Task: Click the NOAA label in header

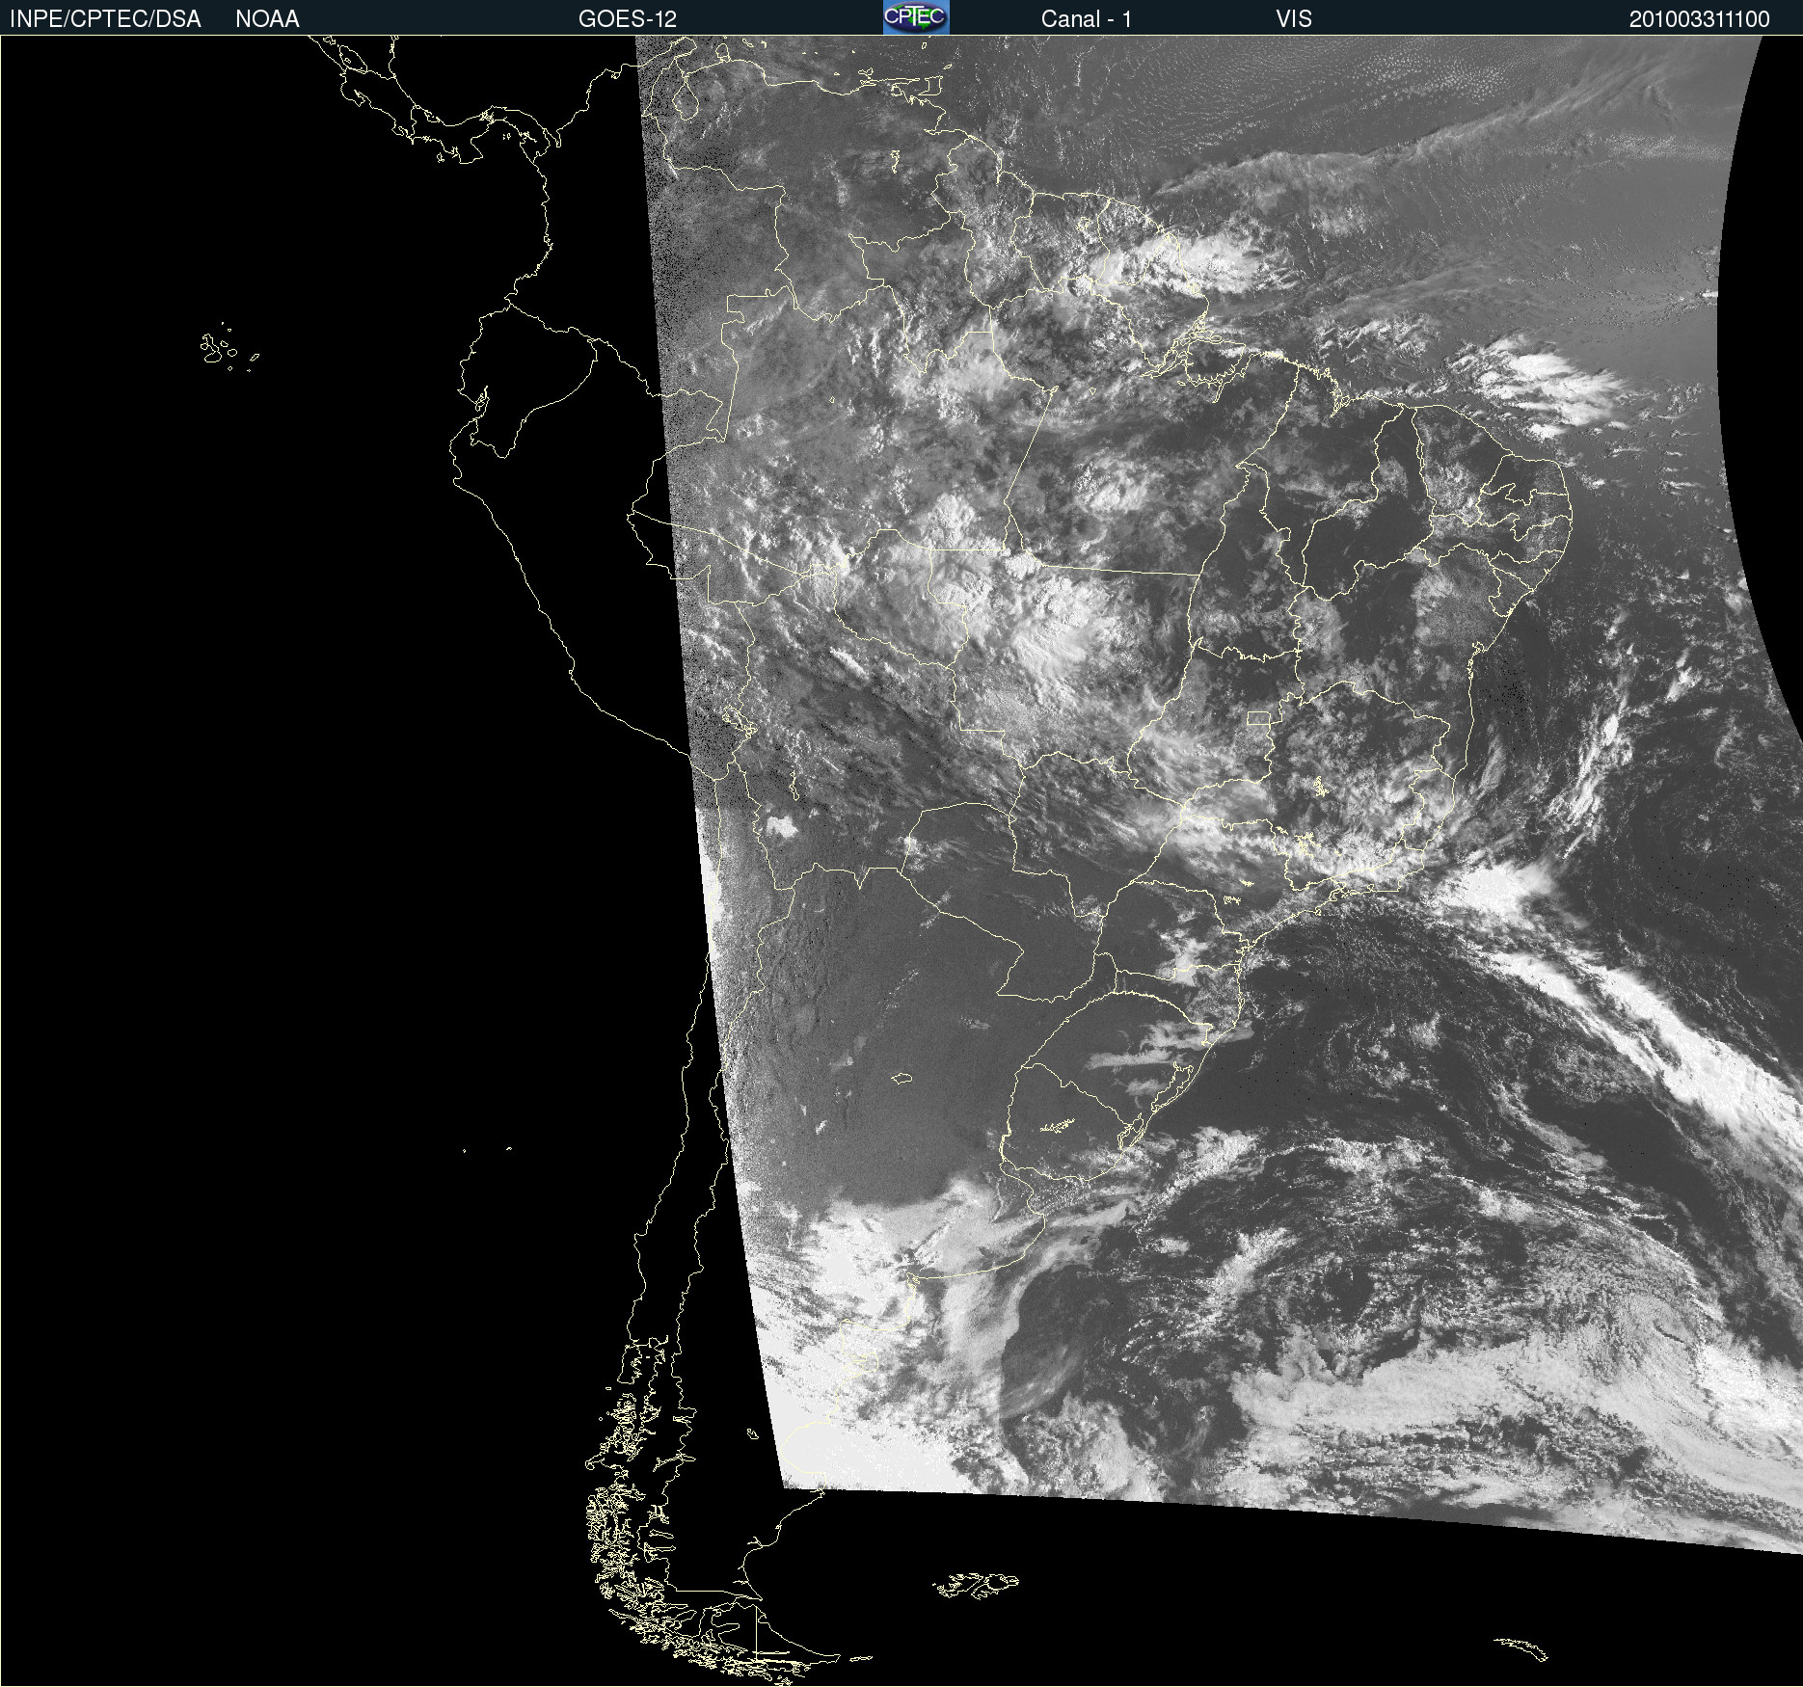Action: [x=267, y=19]
